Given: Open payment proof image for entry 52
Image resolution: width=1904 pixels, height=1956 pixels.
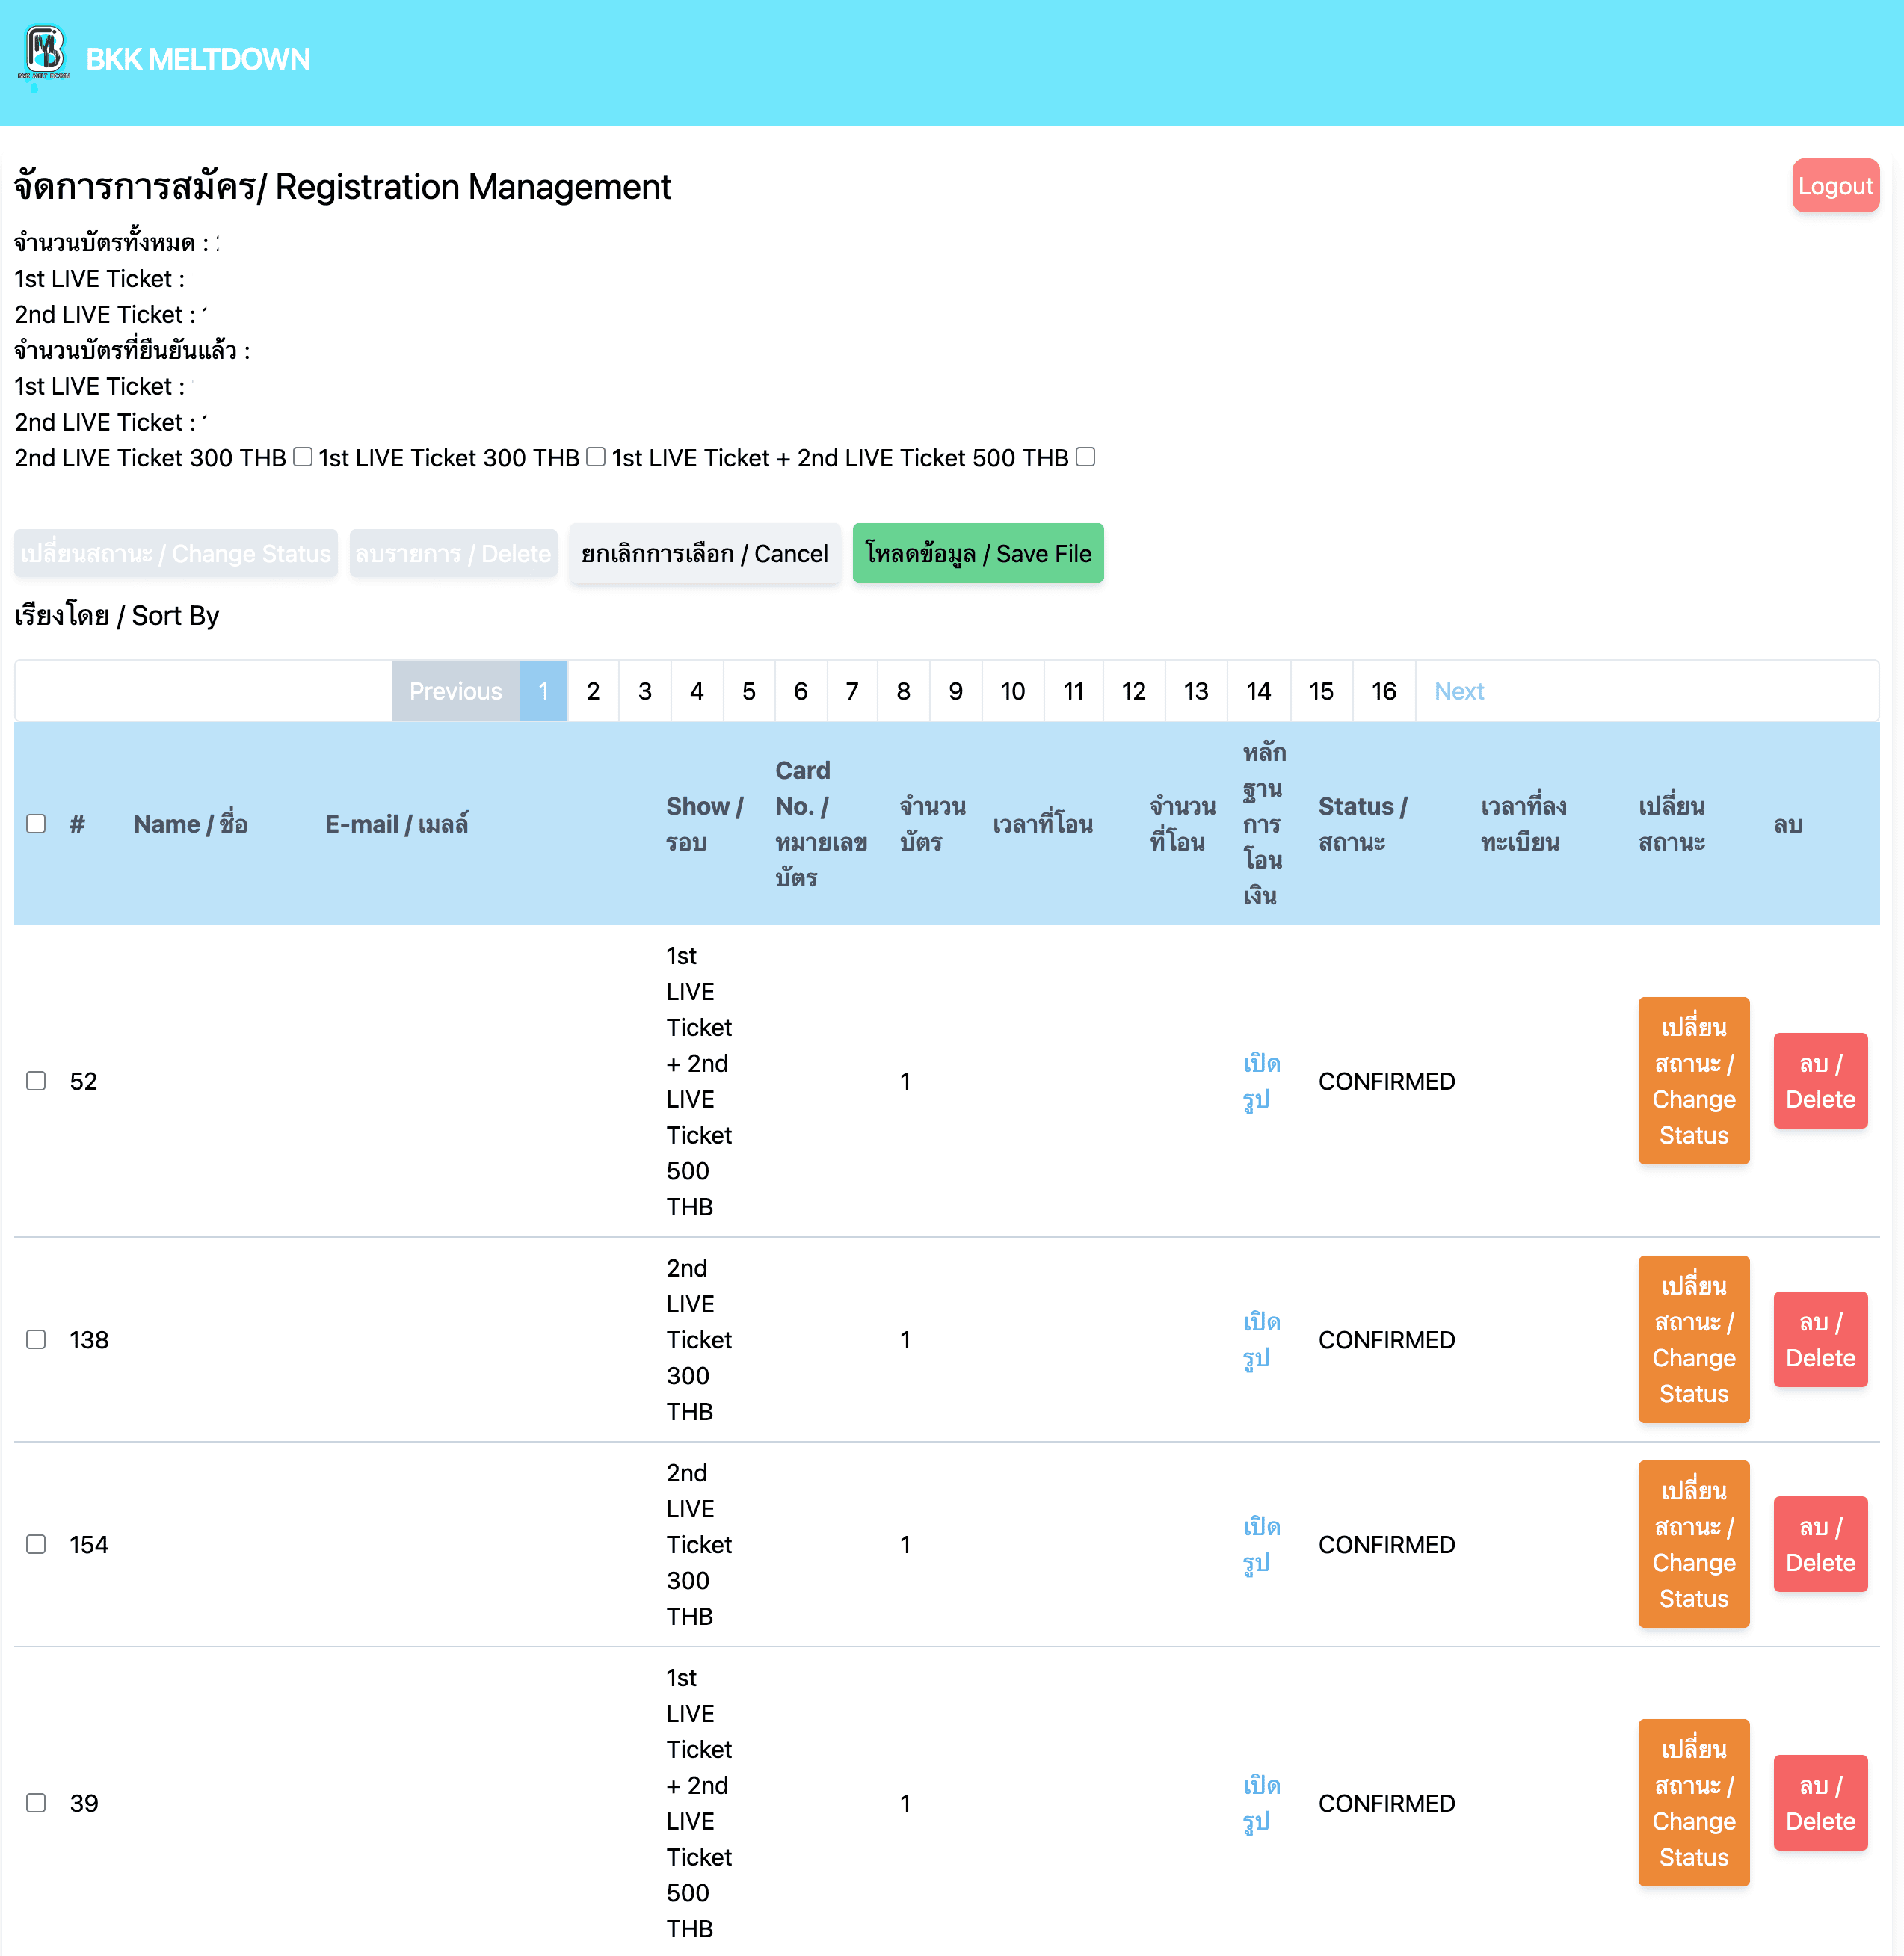Looking at the screenshot, I should 1261,1081.
